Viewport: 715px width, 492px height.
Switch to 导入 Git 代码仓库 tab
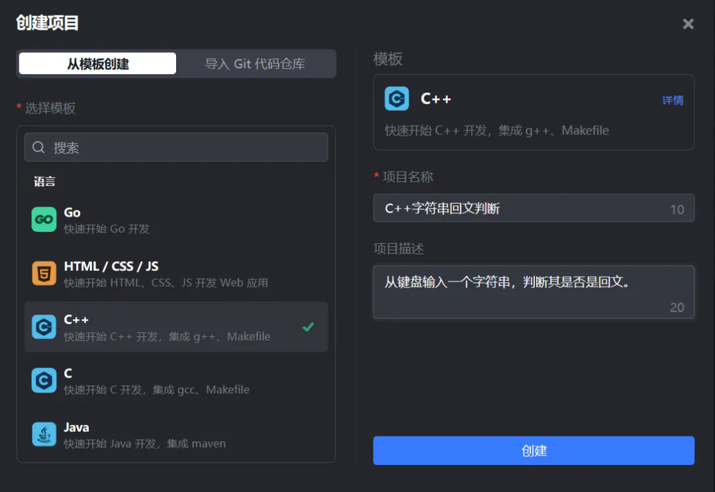point(255,64)
